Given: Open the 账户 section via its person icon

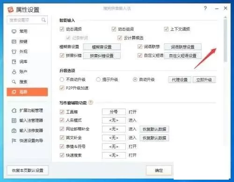Looking at the screenshot, I should [x=14, y=72].
